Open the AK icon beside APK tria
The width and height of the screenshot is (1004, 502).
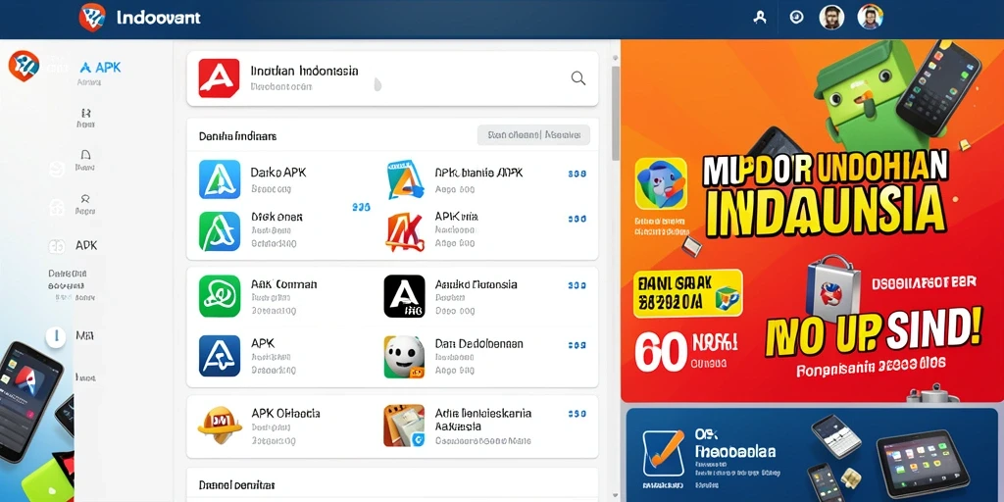click(405, 231)
